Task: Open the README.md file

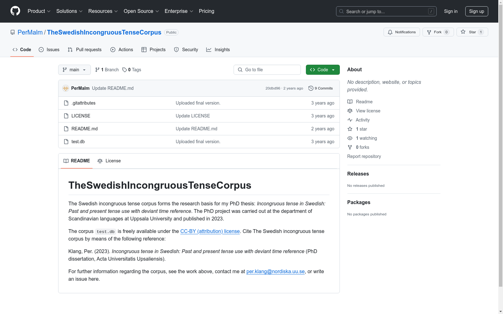Action: 85,129
